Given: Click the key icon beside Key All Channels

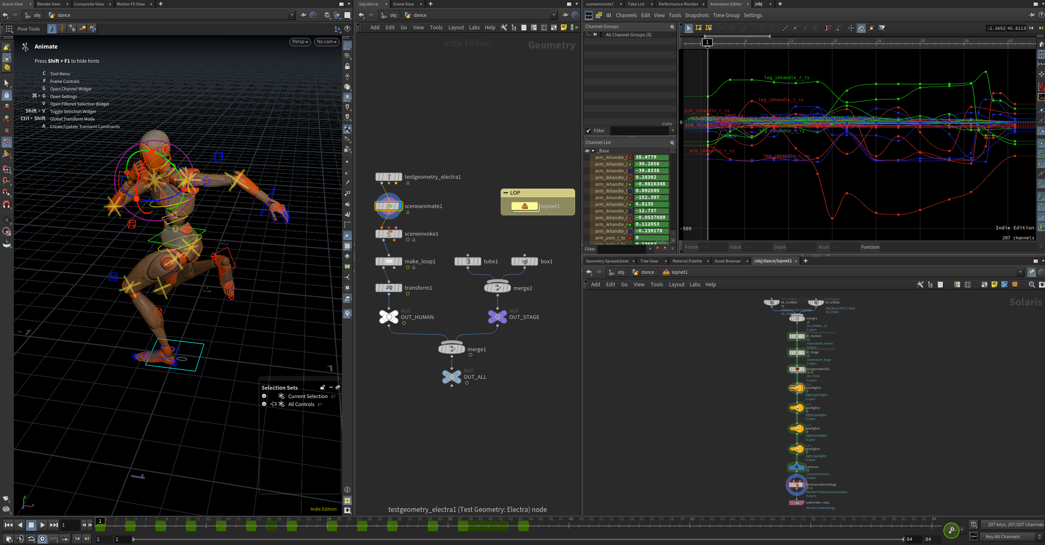Looking at the screenshot, I should [x=951, y=530].
